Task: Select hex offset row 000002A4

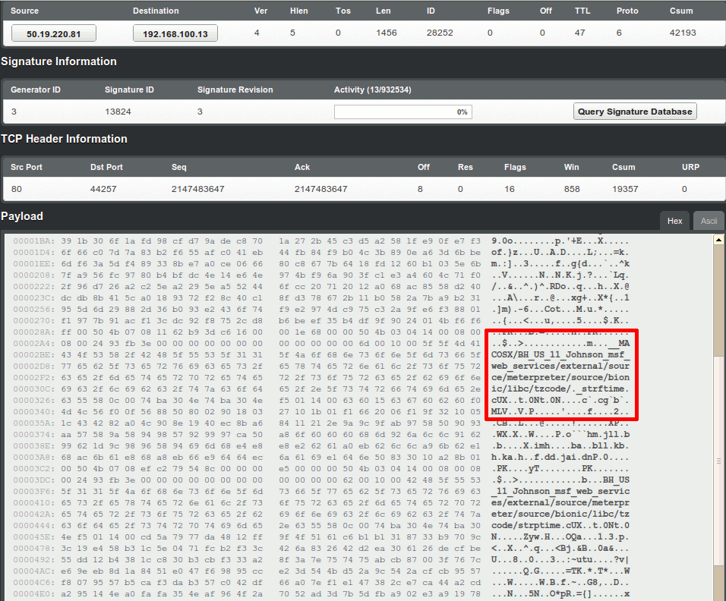Action: (32, 343)
